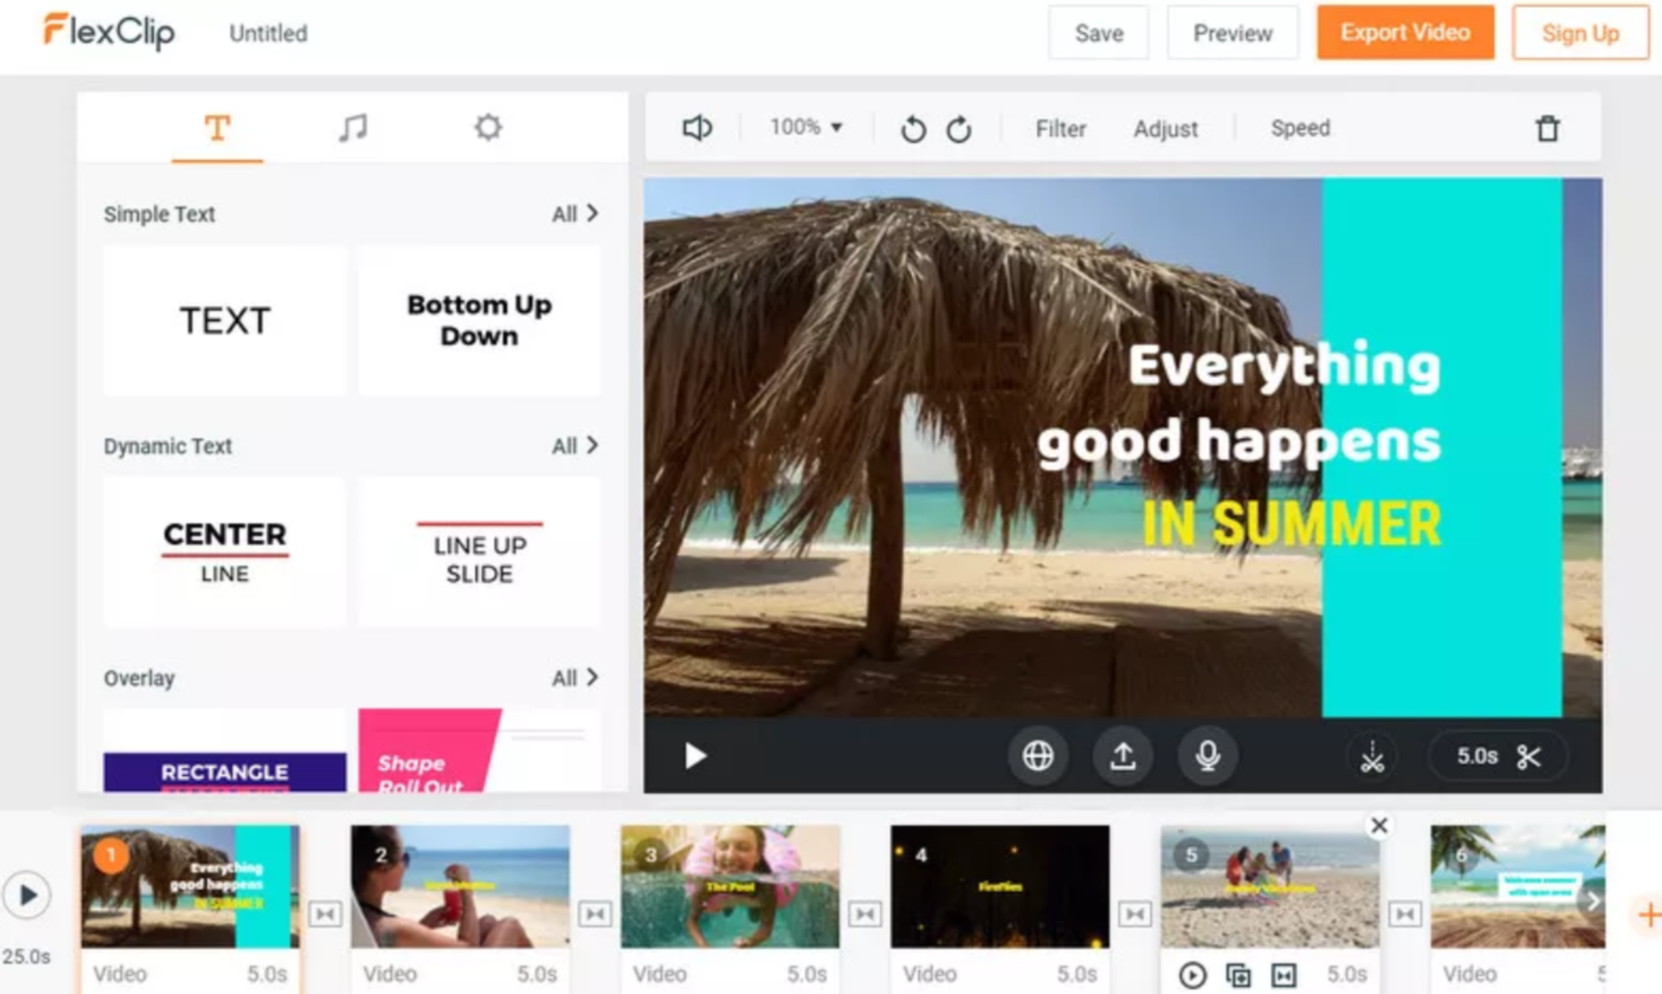Remove clip 5 with its X button
1662x994 pixels.
click(x=1378, y=825)
